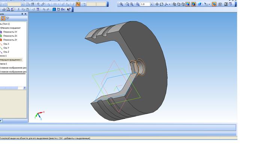Click the Cut scissors icon
The height and width of the screenshot is (153, 255).
point(19,9)
